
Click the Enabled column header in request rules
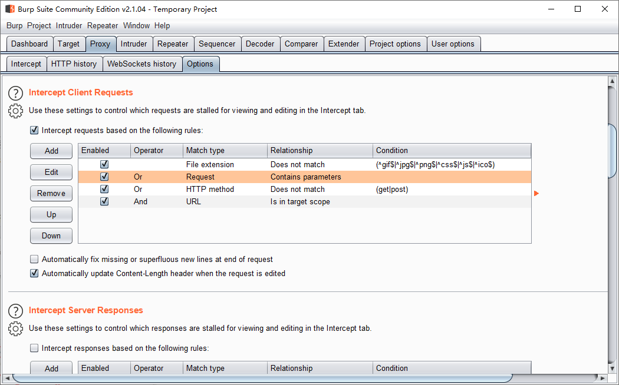point(104,151)
